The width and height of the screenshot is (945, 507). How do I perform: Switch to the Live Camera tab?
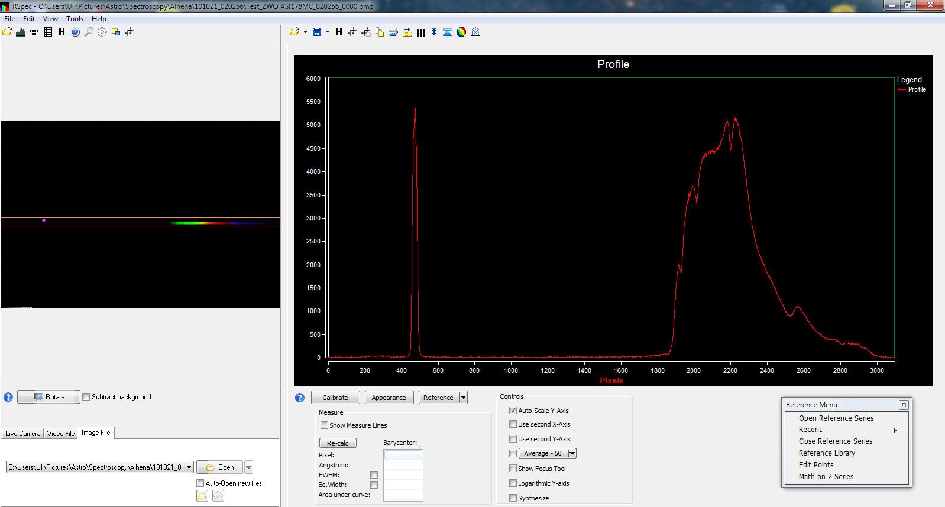click(23, 433)
